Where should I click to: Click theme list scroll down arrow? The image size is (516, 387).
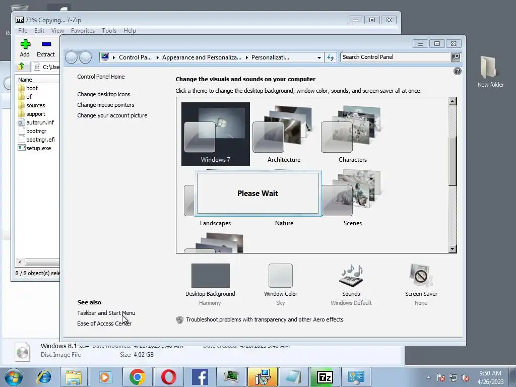point(452,249)
